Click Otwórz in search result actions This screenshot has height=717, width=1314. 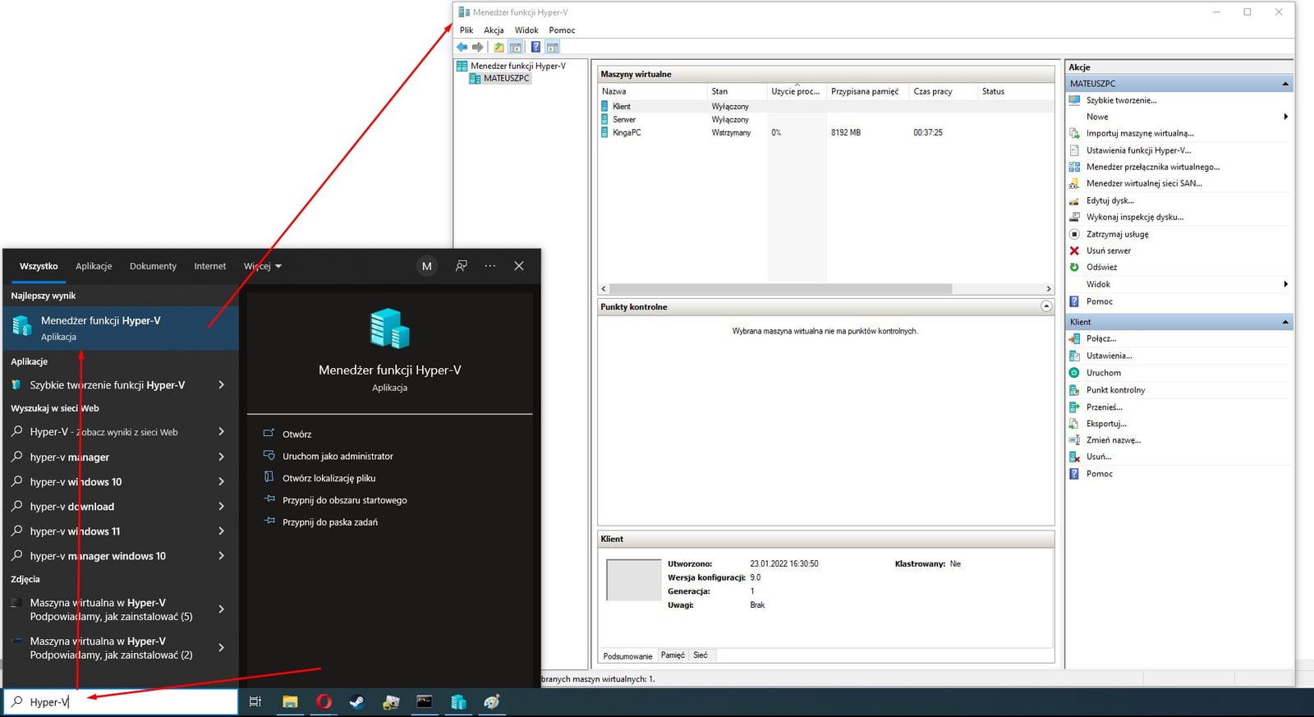(x=296, y=434)
